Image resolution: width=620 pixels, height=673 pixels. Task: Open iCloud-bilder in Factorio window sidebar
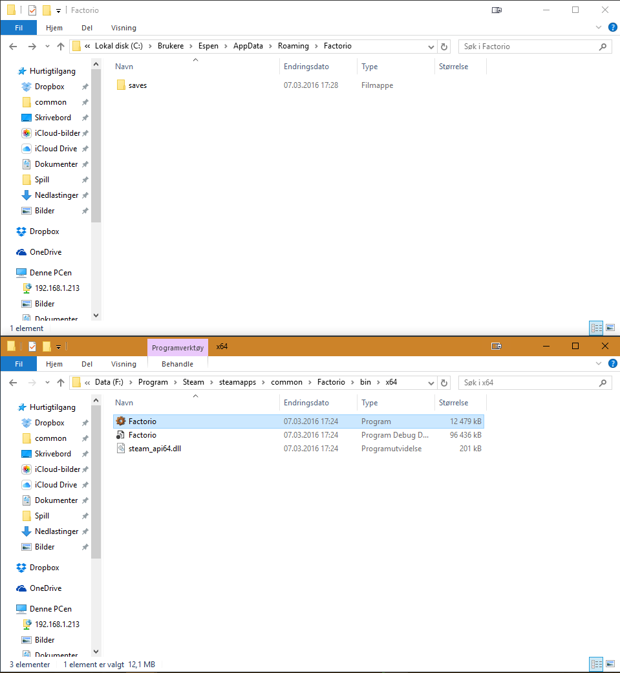pyautogui.click(x=57, y=133)
